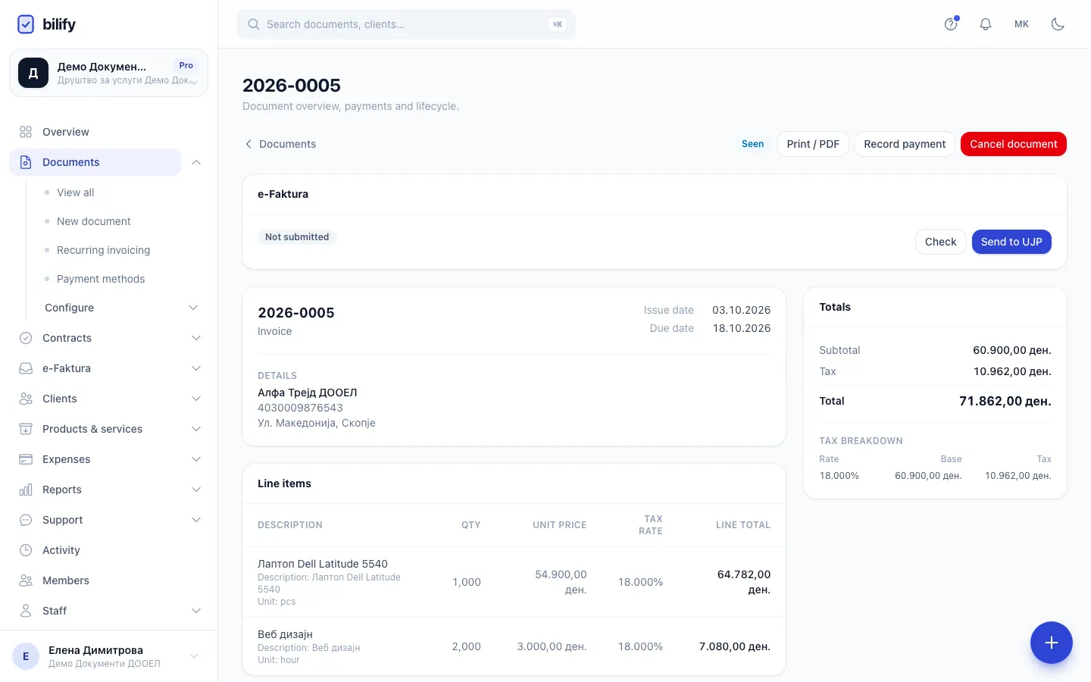Click the Send to UJP button
This screenshot has height=682, width=1091.
coord(1011,242)
